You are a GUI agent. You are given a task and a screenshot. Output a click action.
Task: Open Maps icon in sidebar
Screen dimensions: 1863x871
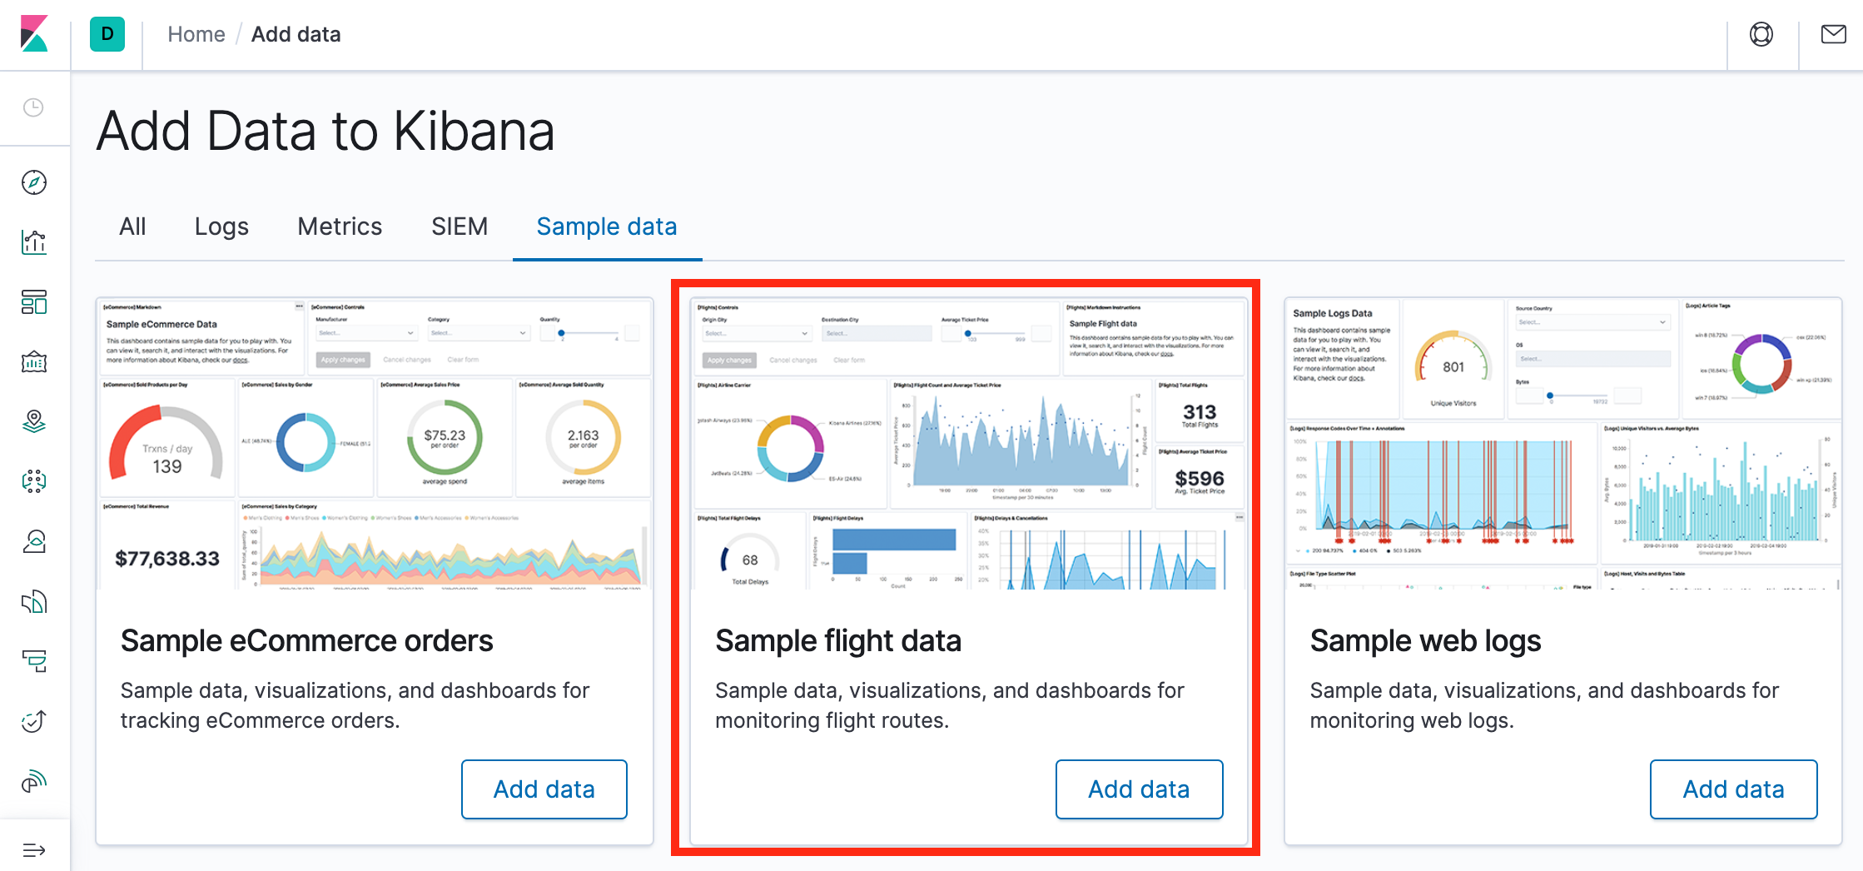[34, 422]
